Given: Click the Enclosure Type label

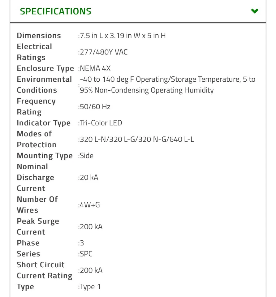Looking at the screenshot, I should coord(45,68).
